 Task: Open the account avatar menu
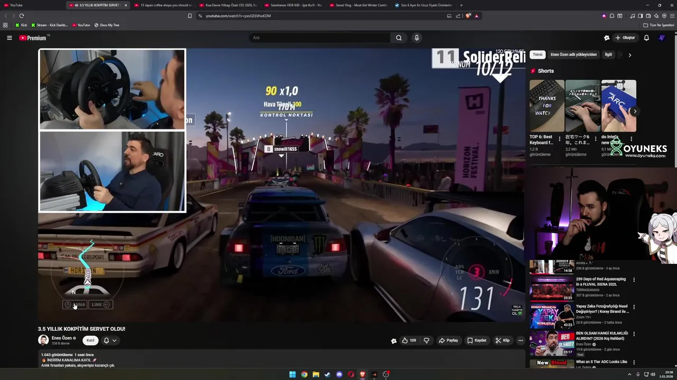point(662,37)
